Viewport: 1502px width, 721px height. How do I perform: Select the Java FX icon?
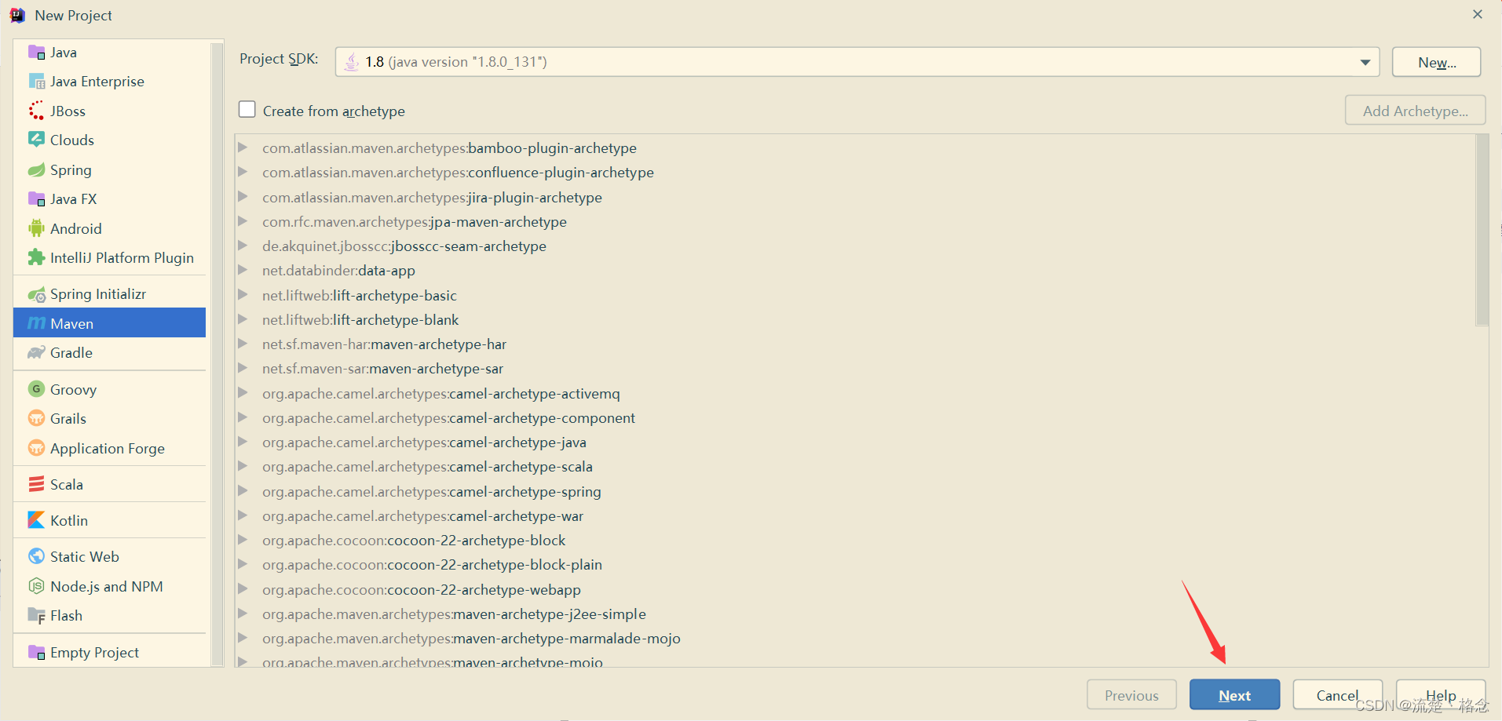coord(36,198)
